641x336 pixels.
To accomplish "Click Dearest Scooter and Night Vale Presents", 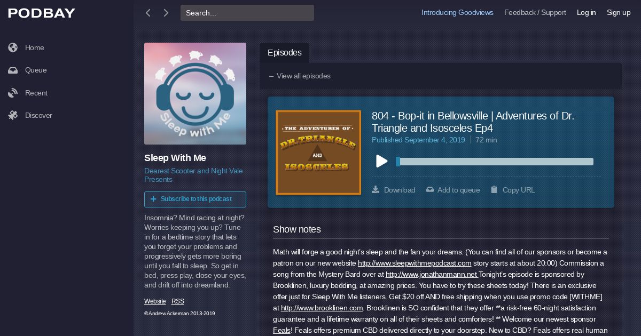I will [x=193, y=175].
